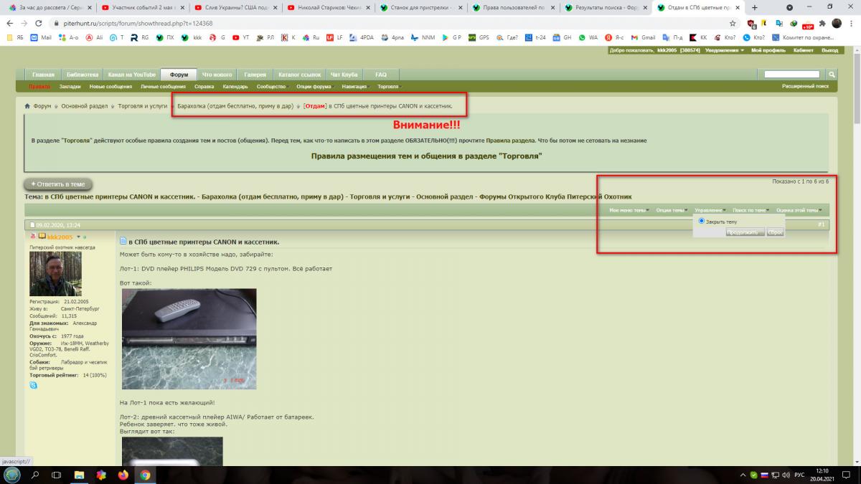861x484 pixels.
Task: Click the browser back arrow
Action: click(x=10, y=23)
